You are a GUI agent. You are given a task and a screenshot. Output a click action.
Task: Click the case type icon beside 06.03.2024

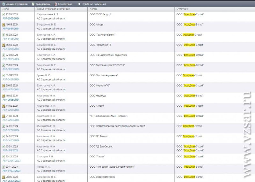point(4,65)
